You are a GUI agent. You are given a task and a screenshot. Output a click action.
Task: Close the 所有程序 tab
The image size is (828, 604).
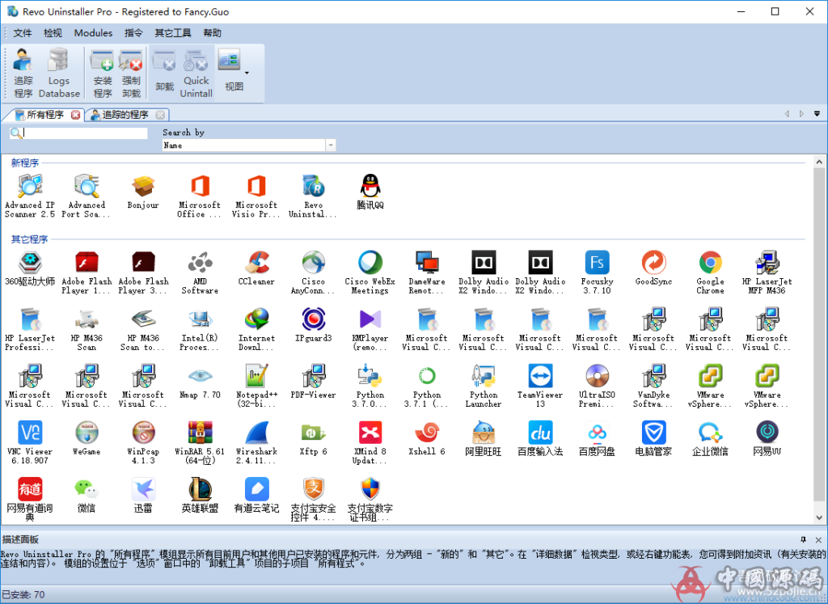75,115
